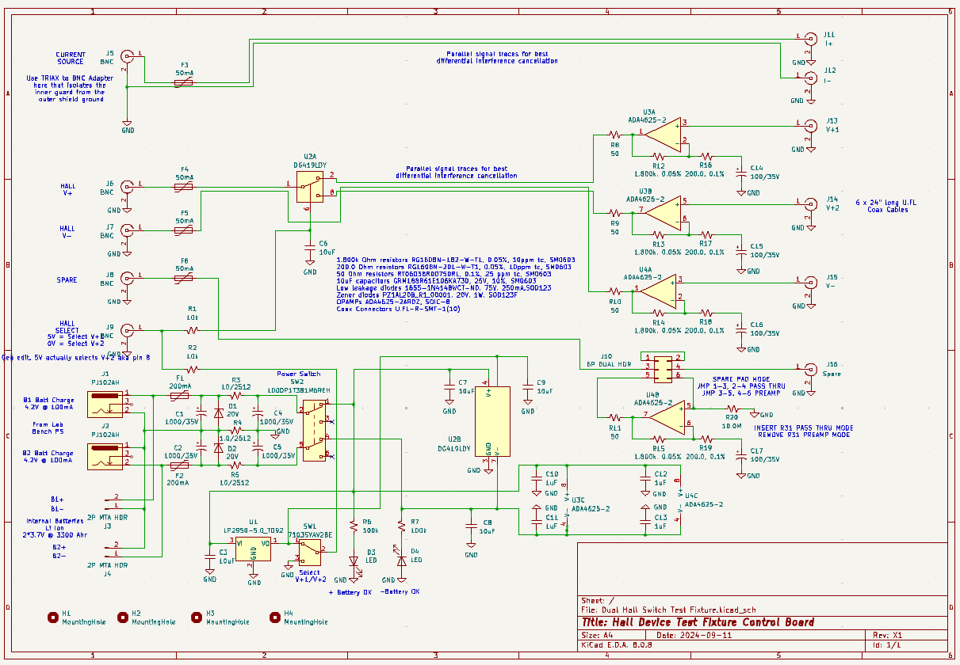Click the 'KiCad E.D.A. 8.0.8' text
960x665 pixels.
(617, 645)
